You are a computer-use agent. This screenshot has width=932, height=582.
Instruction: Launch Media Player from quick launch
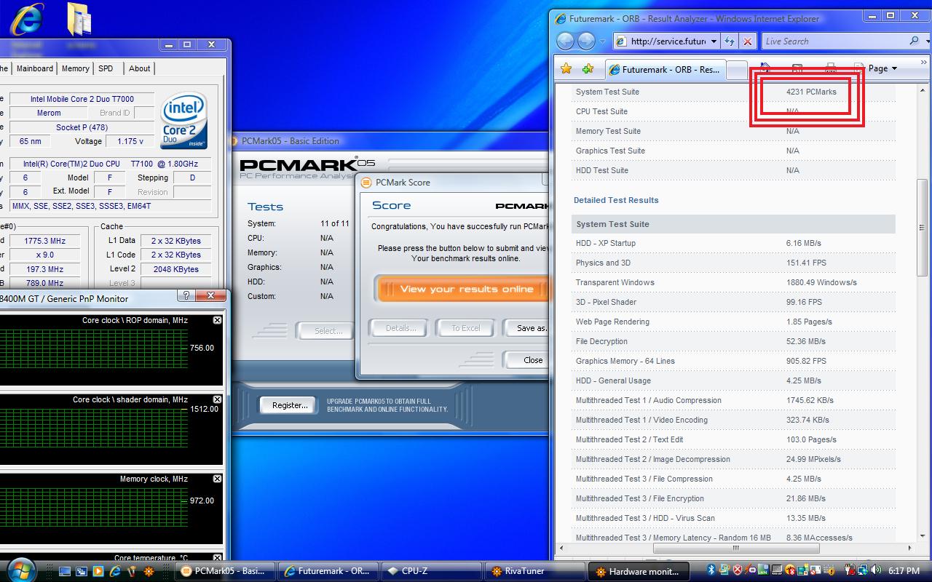(98, 571)
